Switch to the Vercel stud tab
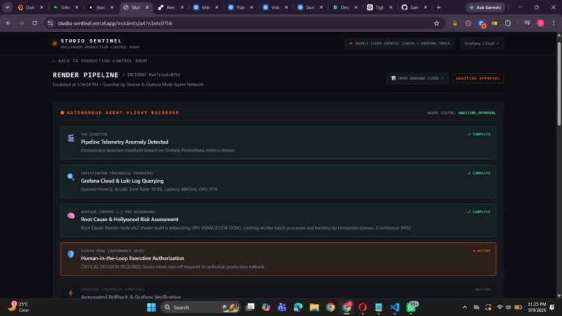Screen dimensions: 562x316 (100, 7)
